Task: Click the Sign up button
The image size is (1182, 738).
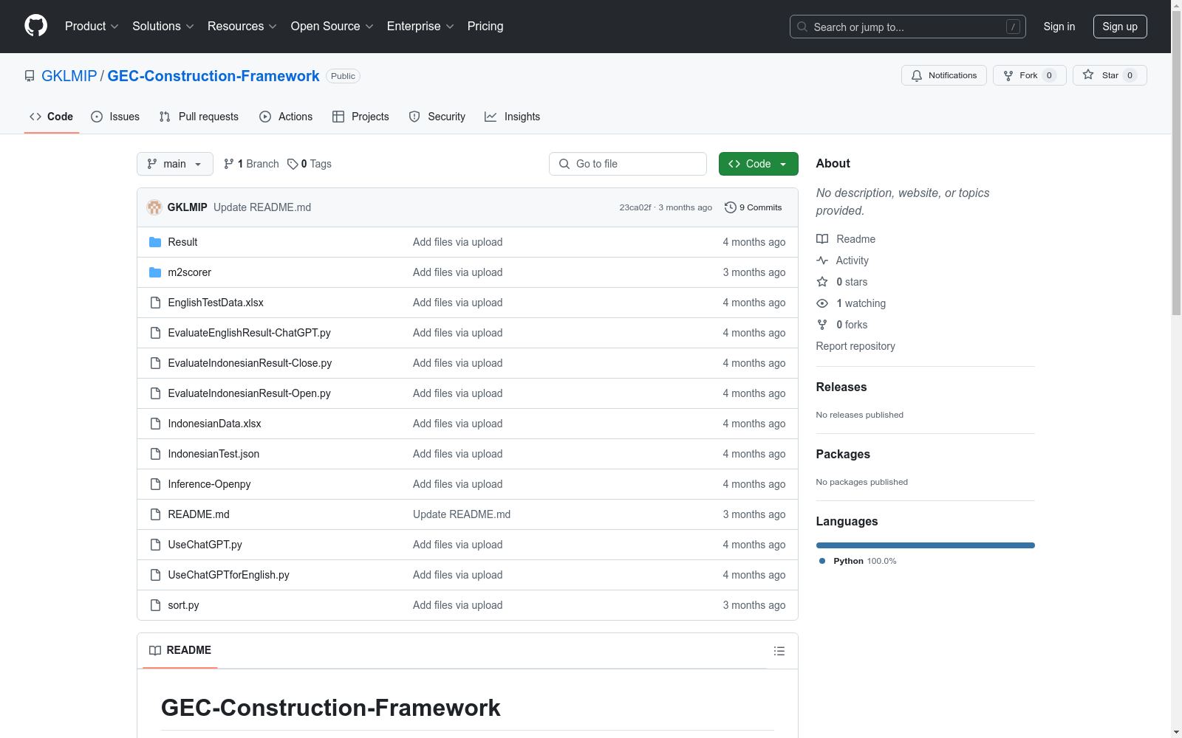Action: tap(1120, 27)
